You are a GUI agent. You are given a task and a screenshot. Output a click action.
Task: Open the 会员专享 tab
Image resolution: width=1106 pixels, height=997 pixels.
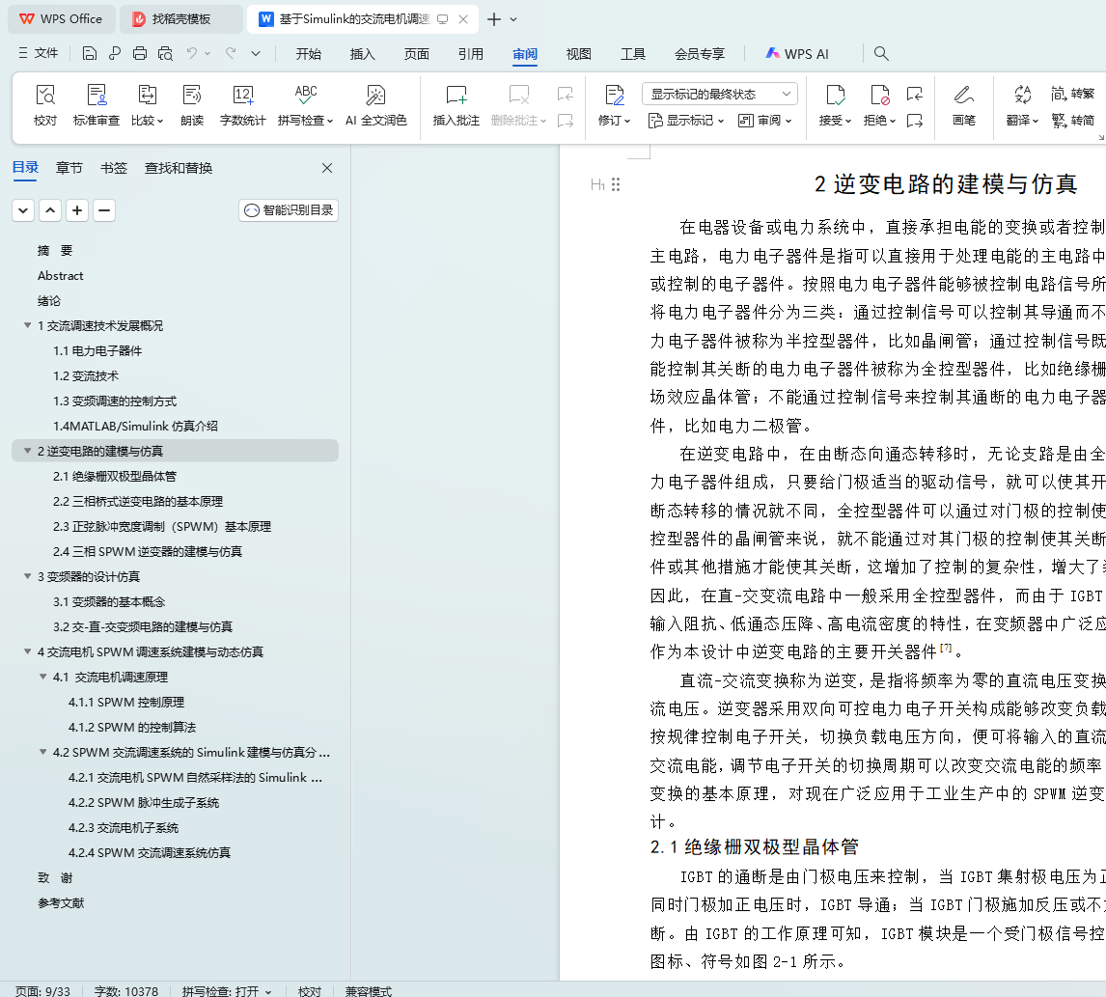pos(699,54)
